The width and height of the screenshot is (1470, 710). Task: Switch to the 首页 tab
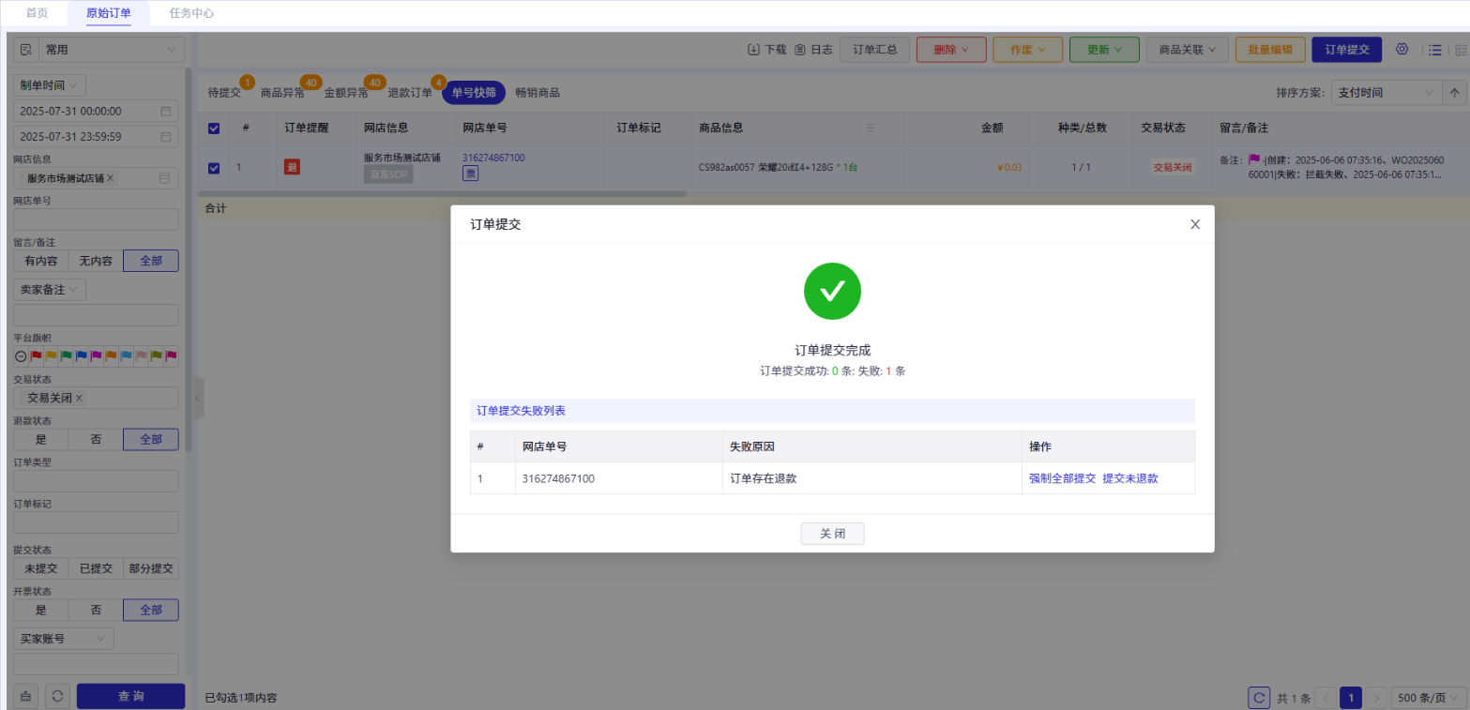click(37, 13)
